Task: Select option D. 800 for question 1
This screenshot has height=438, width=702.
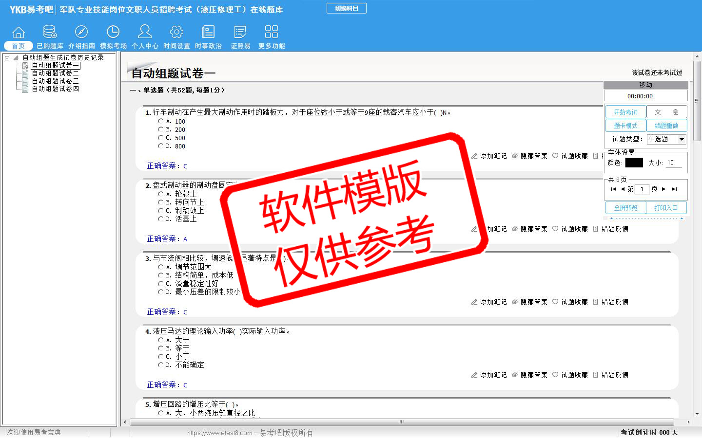Action: click(x=160, y=146)
